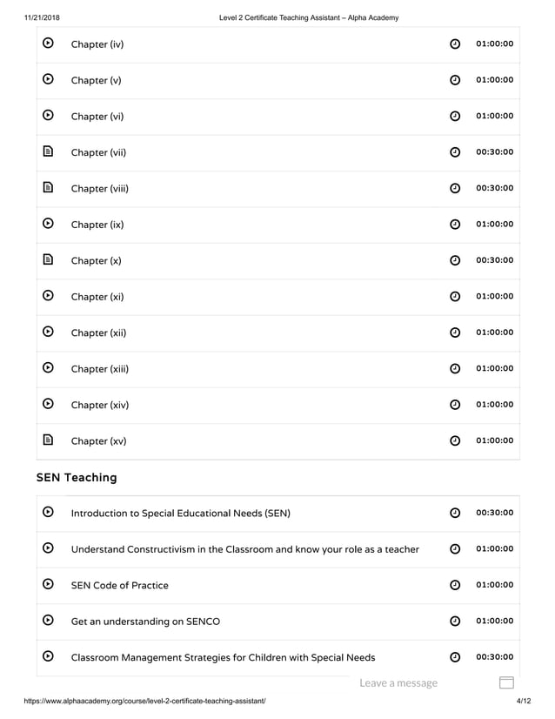Open the Chapter (vi) lesson
Viewport: 555px width, 719px height.
(98, 117)
